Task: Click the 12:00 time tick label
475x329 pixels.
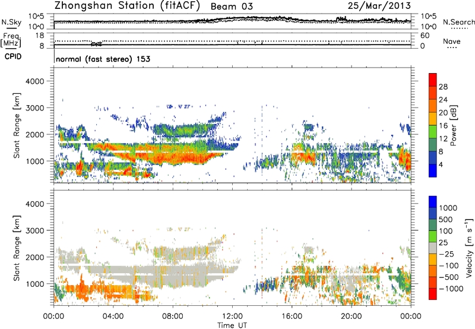Action: point(232,317)
